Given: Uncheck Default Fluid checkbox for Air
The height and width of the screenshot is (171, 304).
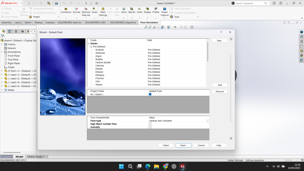Looking at the screenshot, I should pyautogui.click(x=150, y=94).
